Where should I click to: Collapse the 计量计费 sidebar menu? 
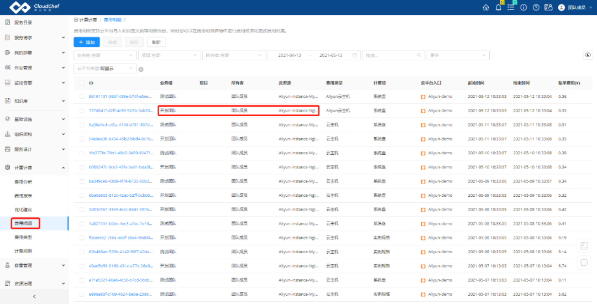(x=34, y=167)
